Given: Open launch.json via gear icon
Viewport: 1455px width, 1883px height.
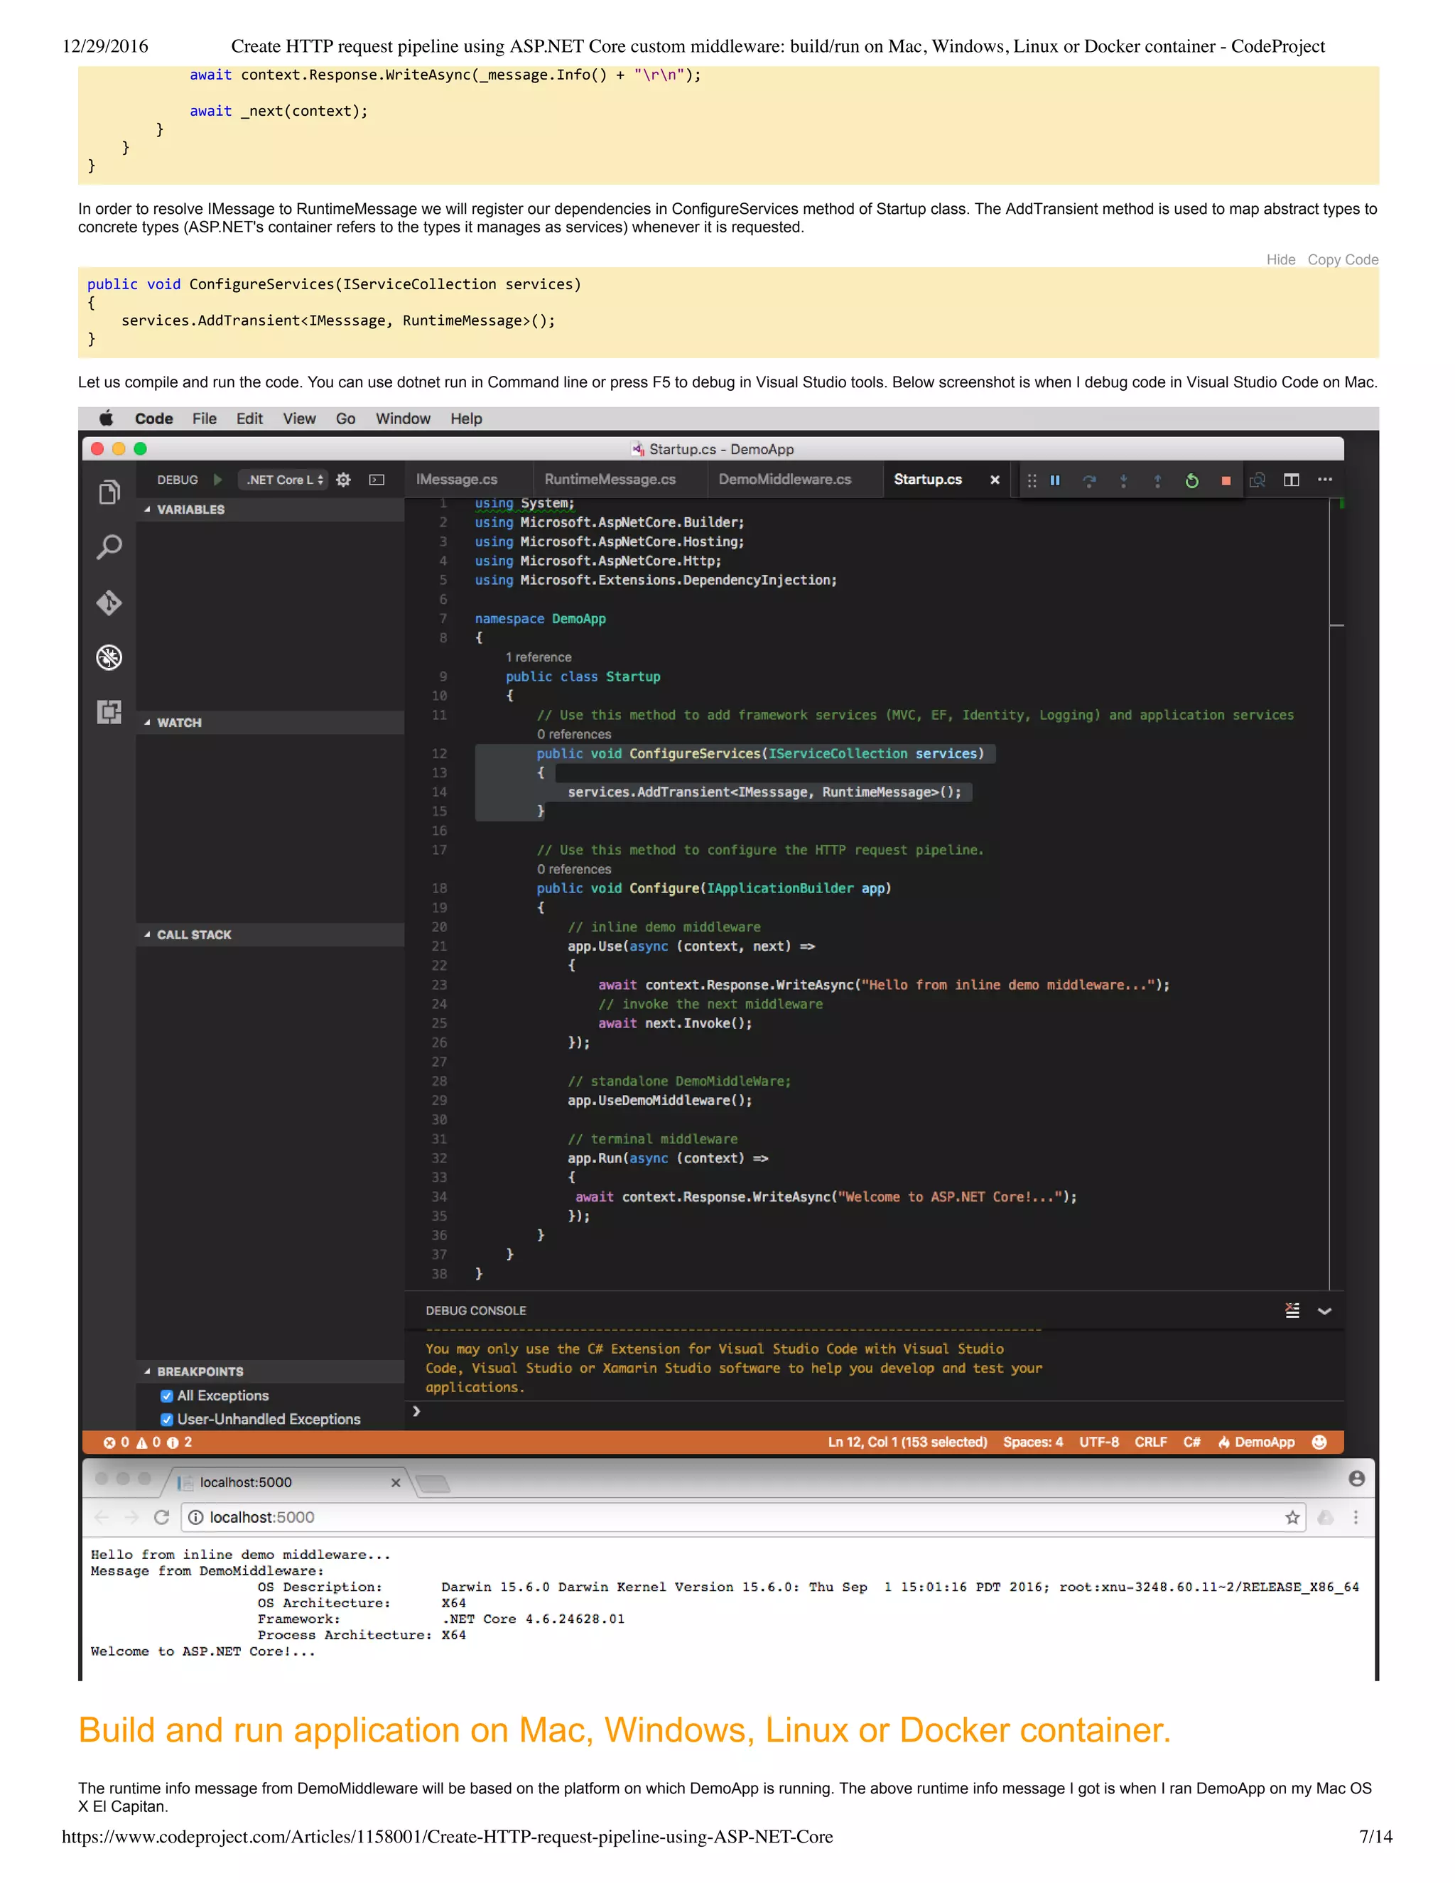Looking at the screenshot, I should (343, 480).
